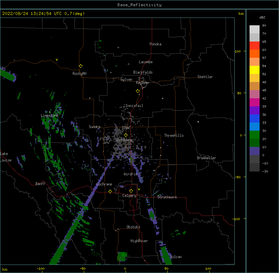Click the -50 tick on the bottom axis
Viewport: 279px width, 273px height.
[x=83, y=268]
